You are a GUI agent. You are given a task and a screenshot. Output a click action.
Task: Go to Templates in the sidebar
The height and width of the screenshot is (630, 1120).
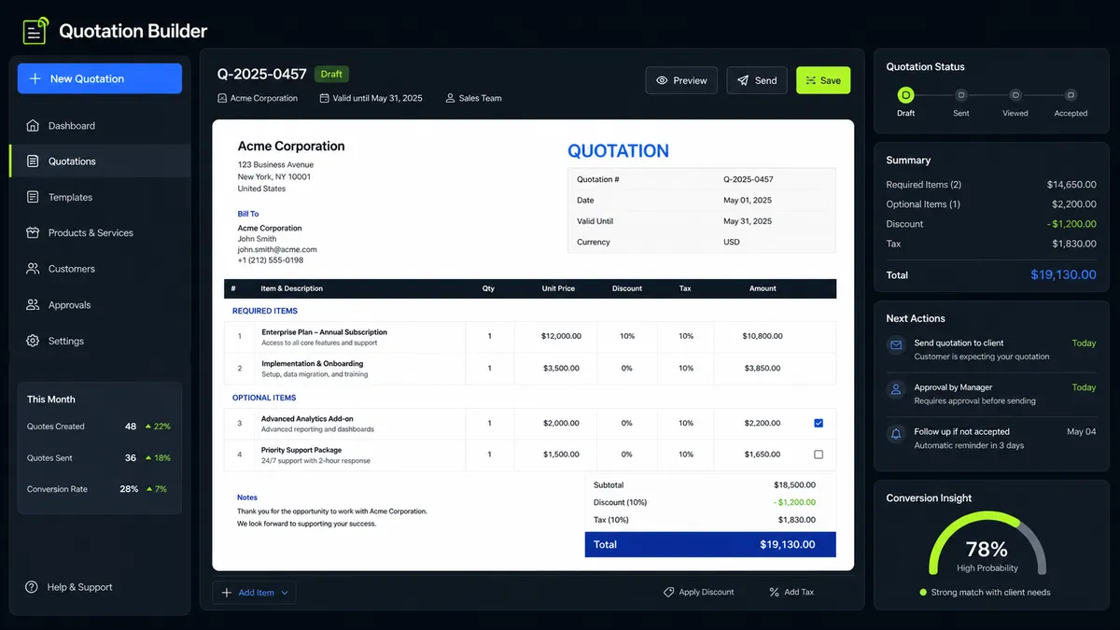pyautogui.click(x=100, y=197)
